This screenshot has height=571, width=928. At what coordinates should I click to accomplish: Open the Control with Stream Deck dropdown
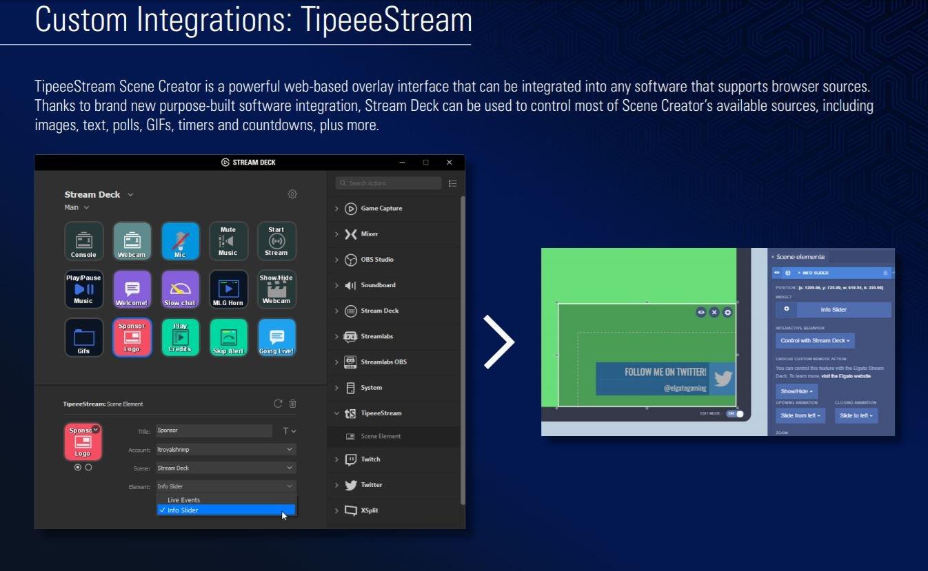[x=815, y=340]
